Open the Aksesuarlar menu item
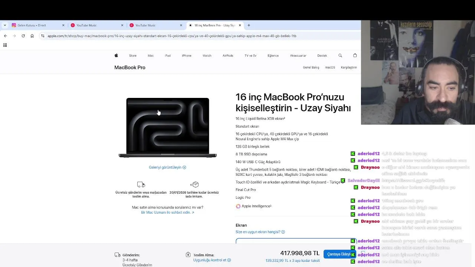The height and width of the screenshot is (267, 475). pos(298,56)
